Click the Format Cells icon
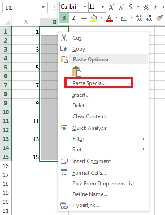This screenshot has height=215, width=165. click(64, 173)
